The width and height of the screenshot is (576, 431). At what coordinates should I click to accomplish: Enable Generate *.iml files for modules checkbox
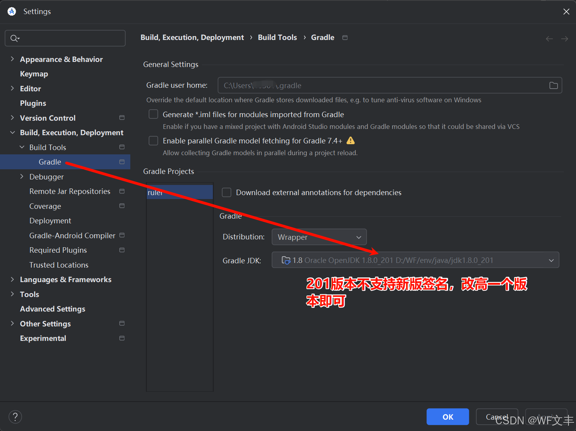153,114
